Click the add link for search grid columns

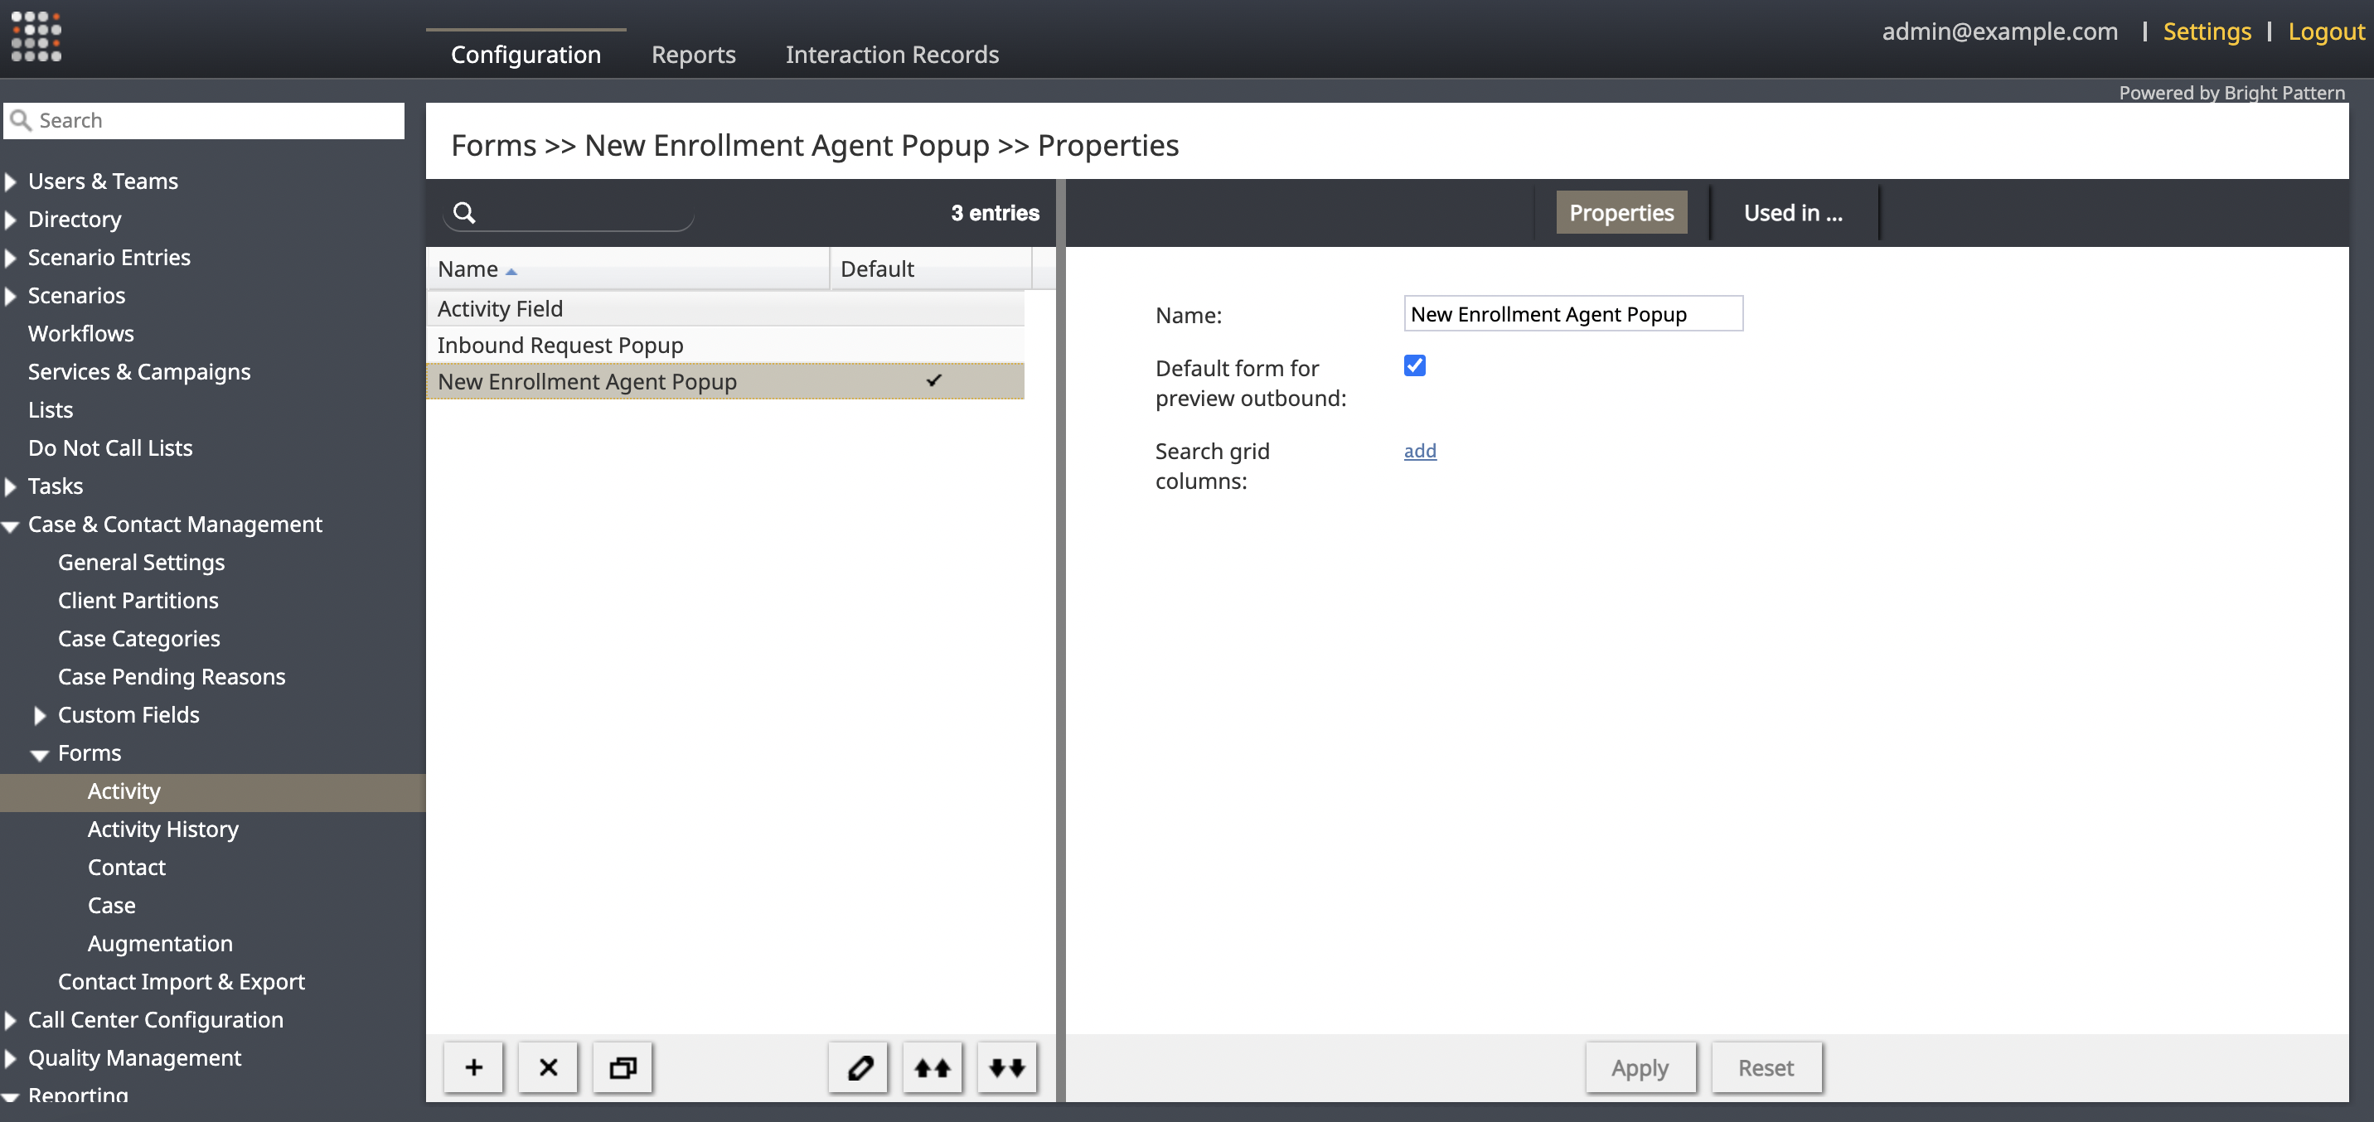[1420, 451]
